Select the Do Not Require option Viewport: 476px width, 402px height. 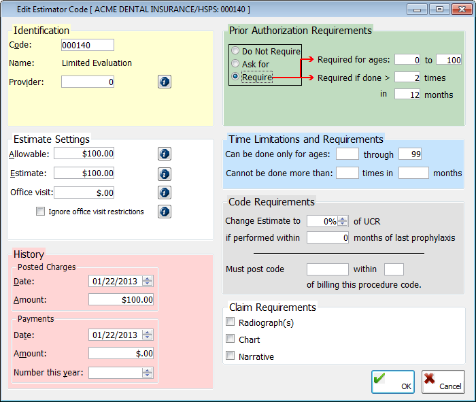pos(235,51)
